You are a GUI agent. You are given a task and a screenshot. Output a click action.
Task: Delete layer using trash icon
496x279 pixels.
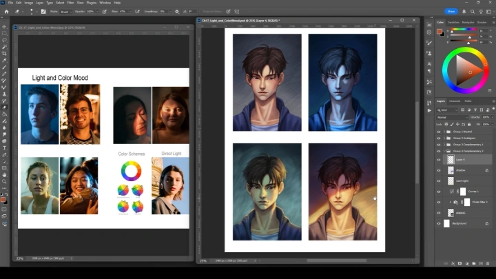point(487,262)
